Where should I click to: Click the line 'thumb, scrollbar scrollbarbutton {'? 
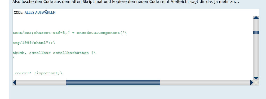pos(54,53)
